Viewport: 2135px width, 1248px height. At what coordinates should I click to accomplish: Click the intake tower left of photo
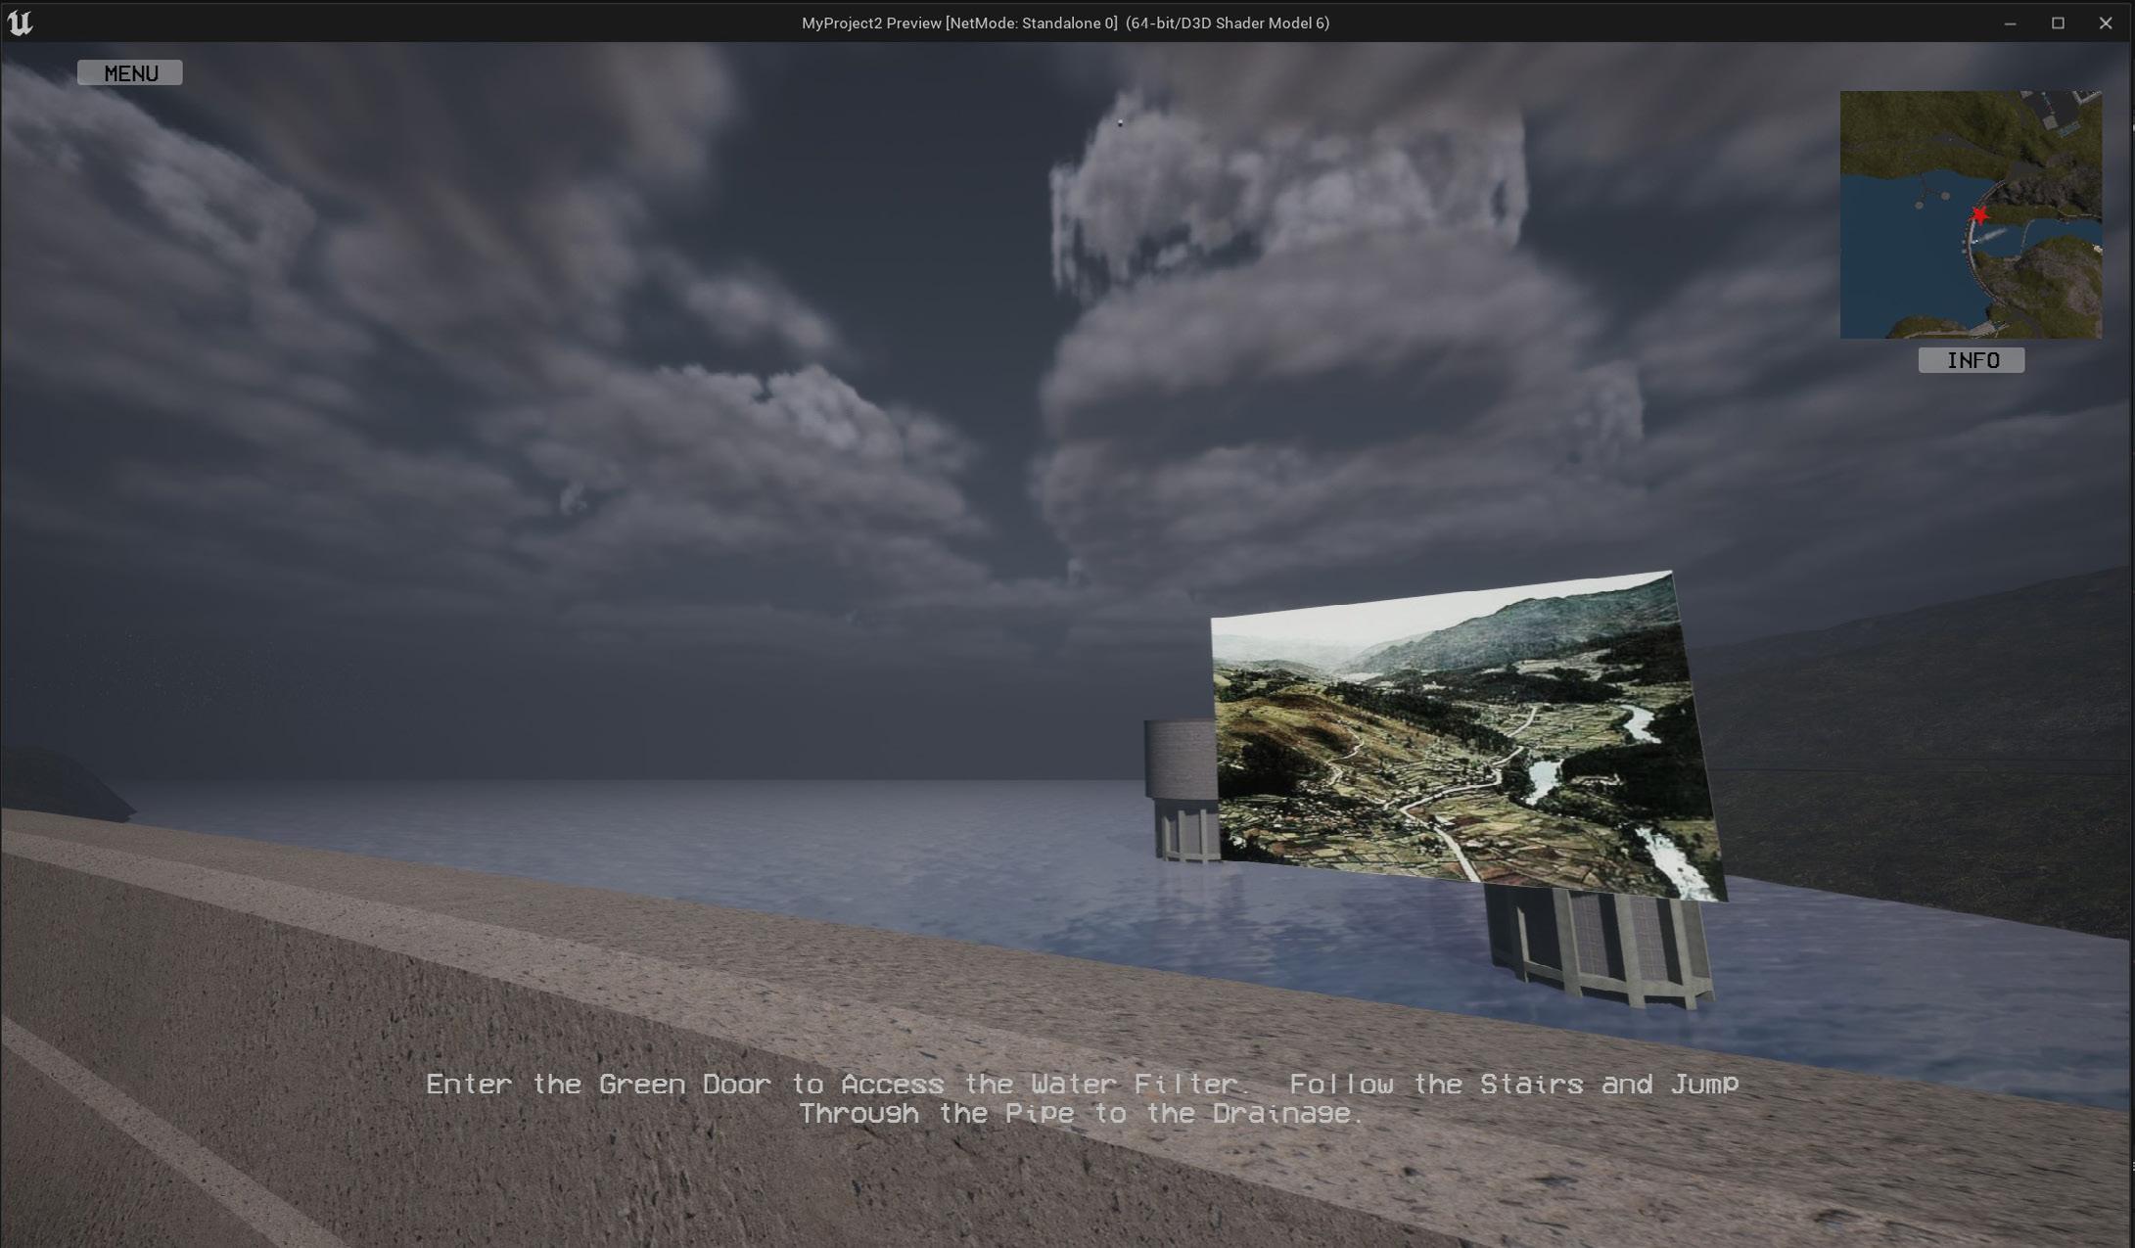pyautogui.click(x=1182, y=788)
